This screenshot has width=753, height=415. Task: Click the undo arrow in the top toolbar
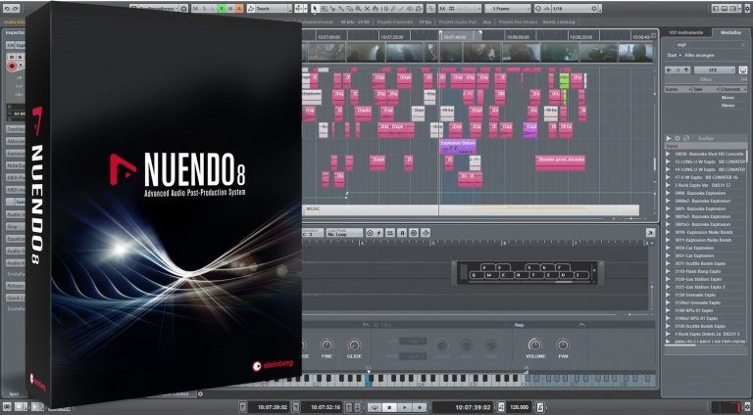7,8
